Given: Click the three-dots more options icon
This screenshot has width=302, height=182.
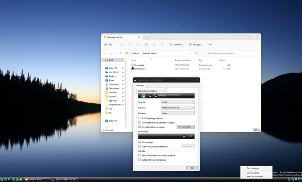Looking at the screenshot, I should [211, 45].
